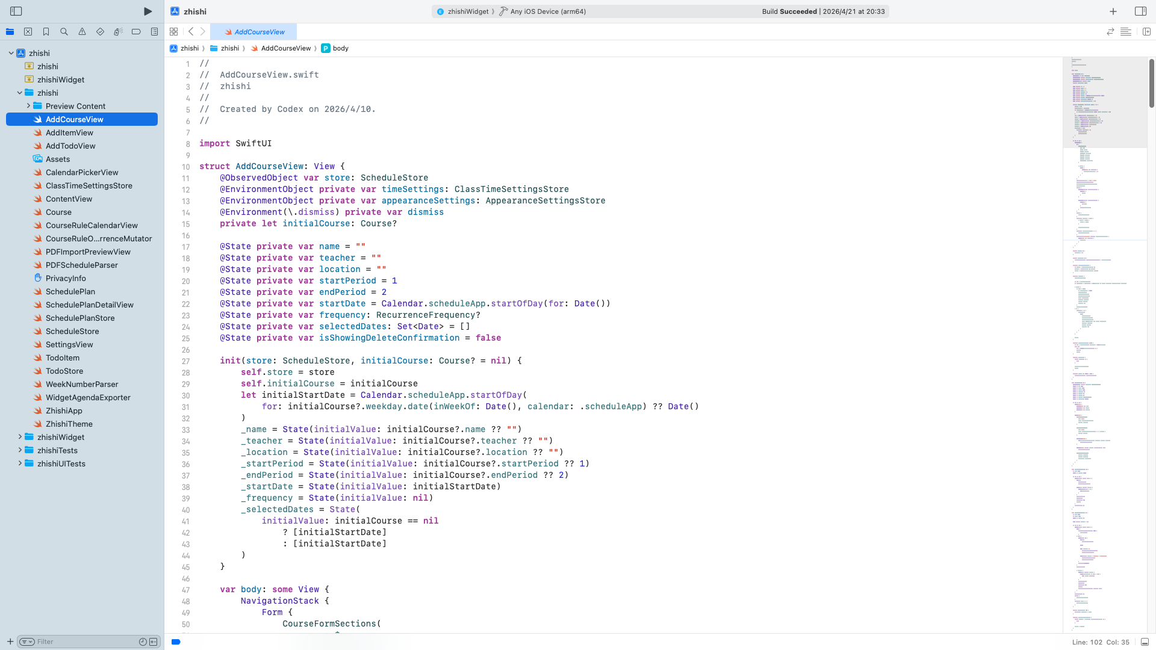Viewport: 1156px width, 650px height.
Task: Focus the navigator Filter field
Action: 87,642
